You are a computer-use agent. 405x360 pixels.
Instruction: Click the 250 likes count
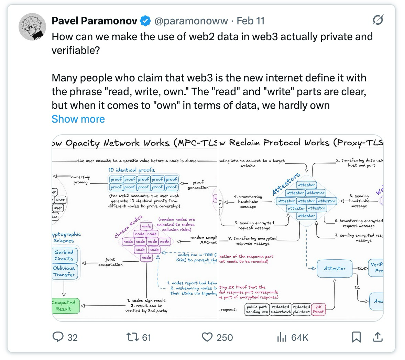(x=225, y=338)
